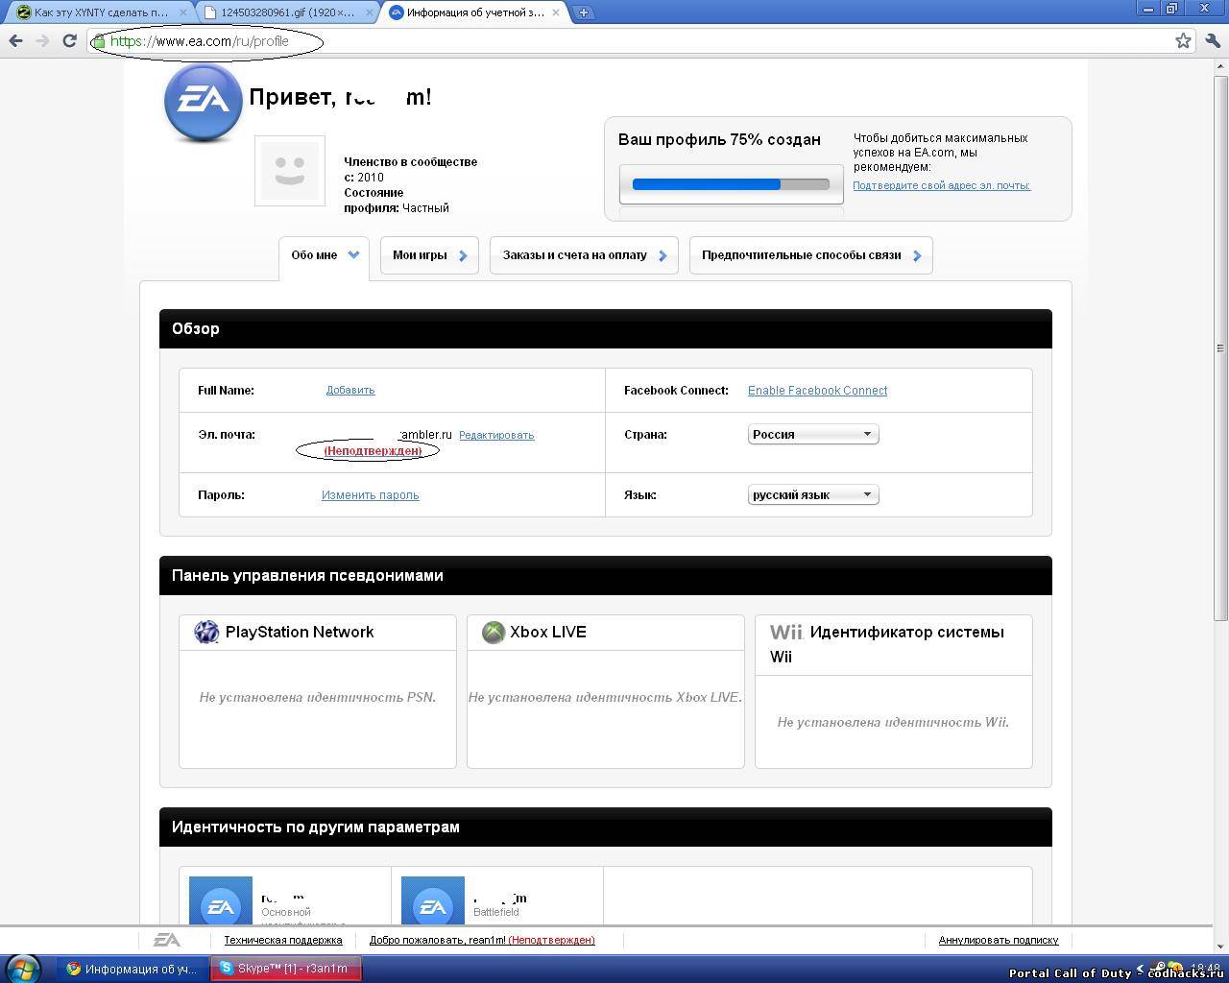1229x983 pixels.
Task: Click the 'Обзор' section header
Action: (x=606, y=328)
